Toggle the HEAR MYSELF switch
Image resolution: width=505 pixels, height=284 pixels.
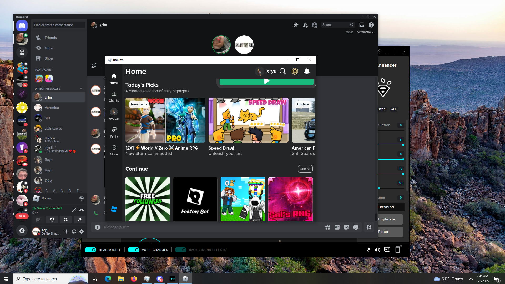(91, 250)
